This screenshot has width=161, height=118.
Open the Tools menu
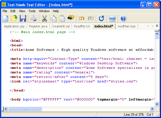pos(32,11)
